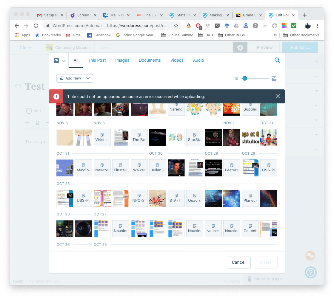Click the thumbnail size slider handle
The height and width of the screenshot is (298, 334).
245,78
